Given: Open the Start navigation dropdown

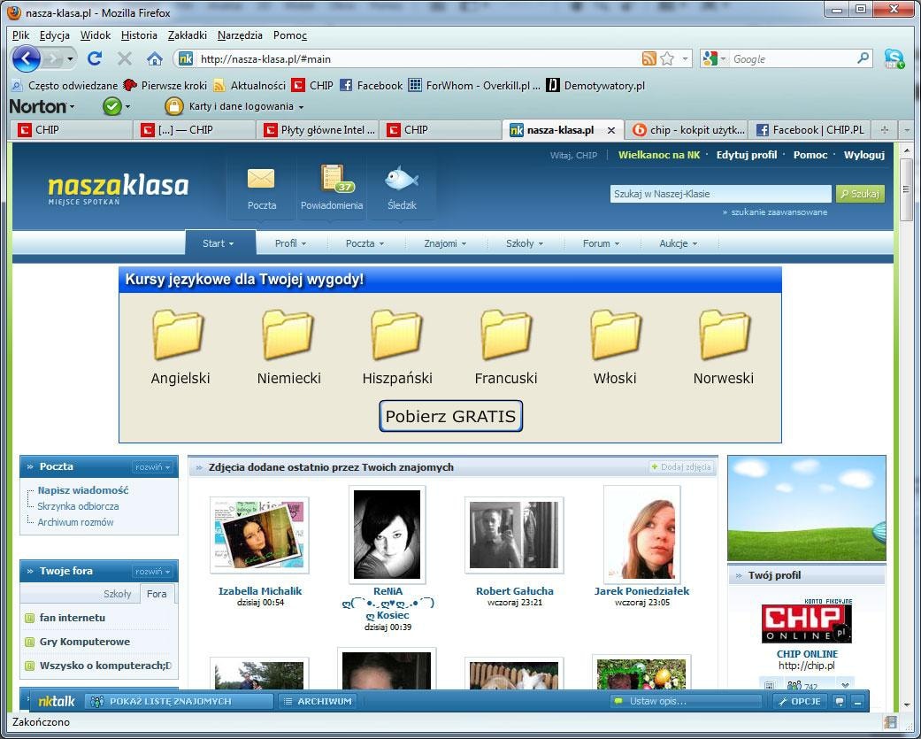Looking at the screenshot, I should [219, 243].
